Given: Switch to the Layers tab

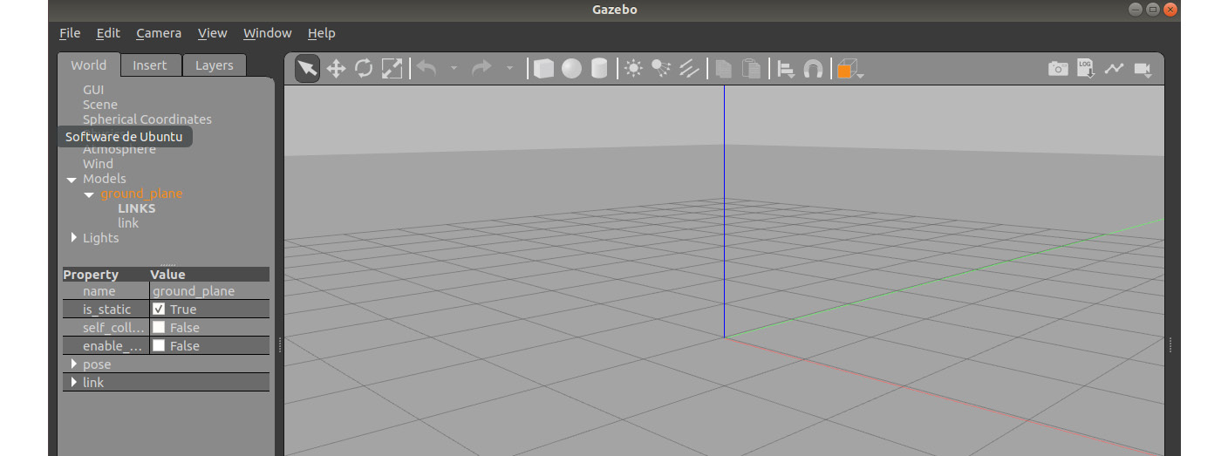Looking at the screenshot, I should click(x=215, y=65).
